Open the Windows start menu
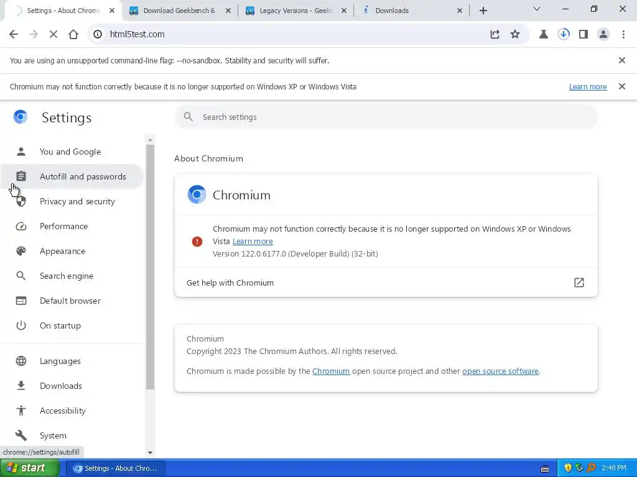This screenshot has height=477, width=637. click(29, 468)
